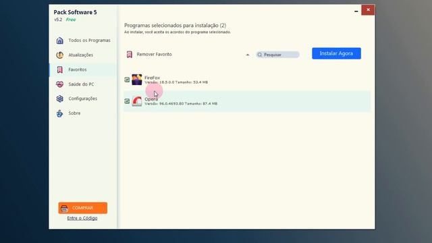This screenshot has width=432, height=243.
Task: Click Remover Favorito label
Action: coord(155,54)
